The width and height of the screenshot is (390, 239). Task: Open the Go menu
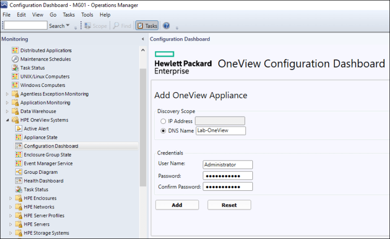(x=53, y=15)
